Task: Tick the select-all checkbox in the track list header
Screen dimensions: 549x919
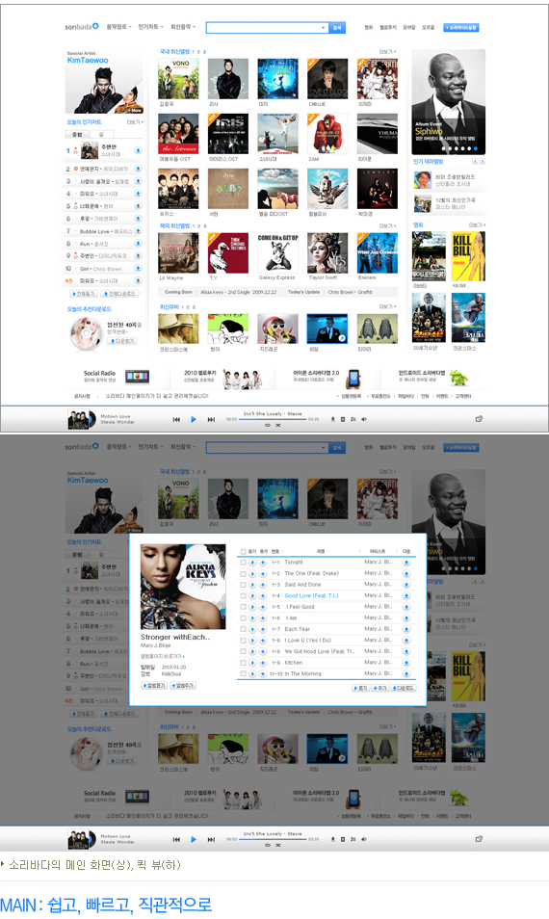Action: [x=243, y=552]
